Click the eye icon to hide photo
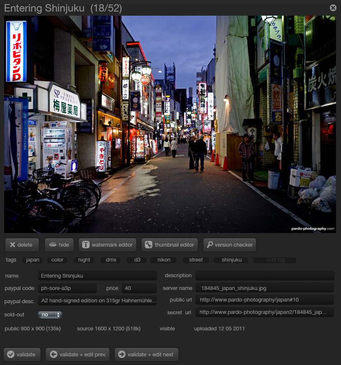This screenshot has width=341, height=365. [x=52, y=245]
